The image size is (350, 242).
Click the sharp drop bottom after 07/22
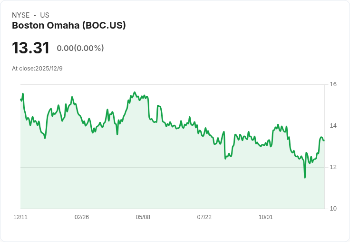tap(225, 159)
